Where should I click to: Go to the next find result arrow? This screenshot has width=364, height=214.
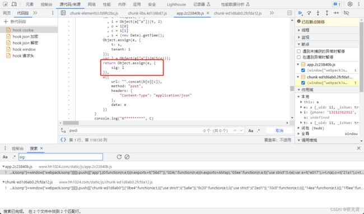(x=241, y=131)
